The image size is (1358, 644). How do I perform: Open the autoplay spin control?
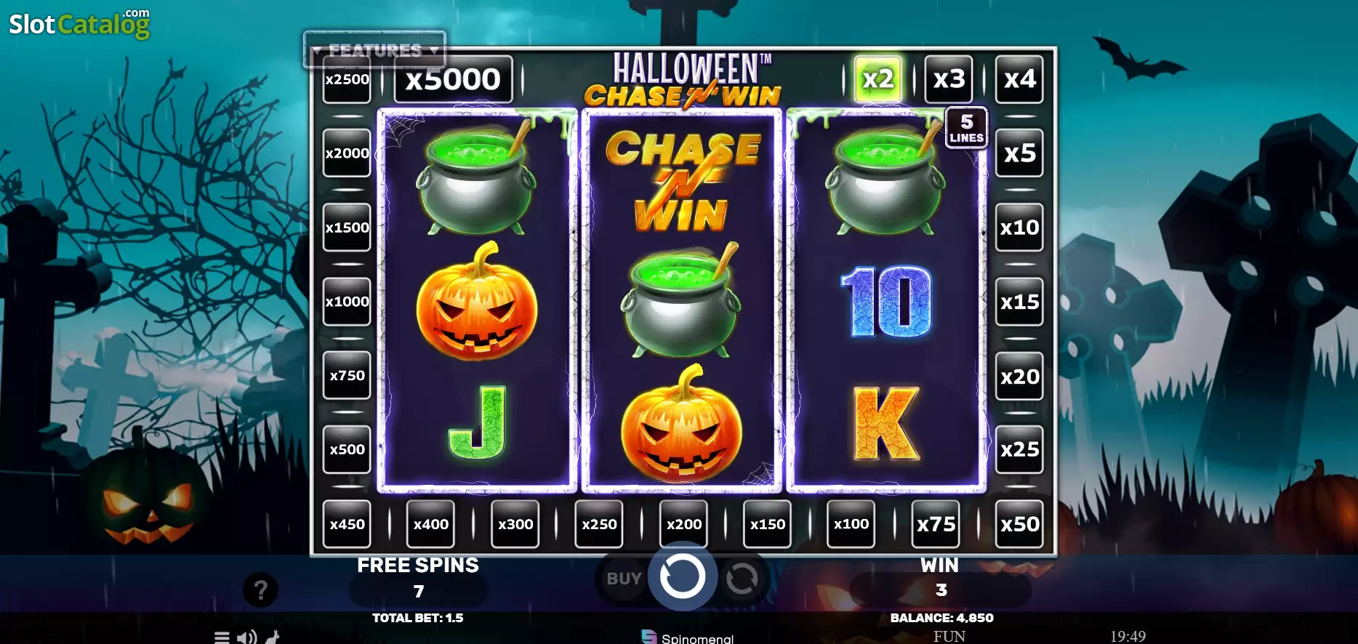point(742,579)
